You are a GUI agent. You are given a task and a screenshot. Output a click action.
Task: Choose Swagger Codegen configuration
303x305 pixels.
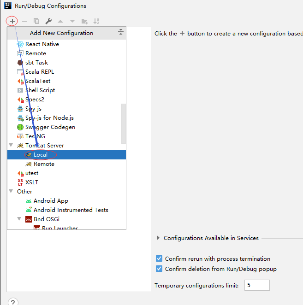(66, 127)
